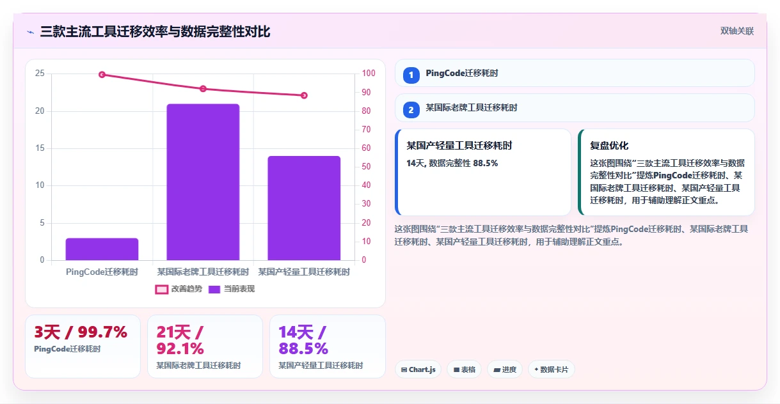This screenshot has width=780, height=404.
Task: Click the lightning icon beside the title
Action: click(31, 31)
